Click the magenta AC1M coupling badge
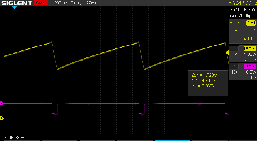Image resolution: width=257 pixels, height=141 pixels. coord(250,66)
